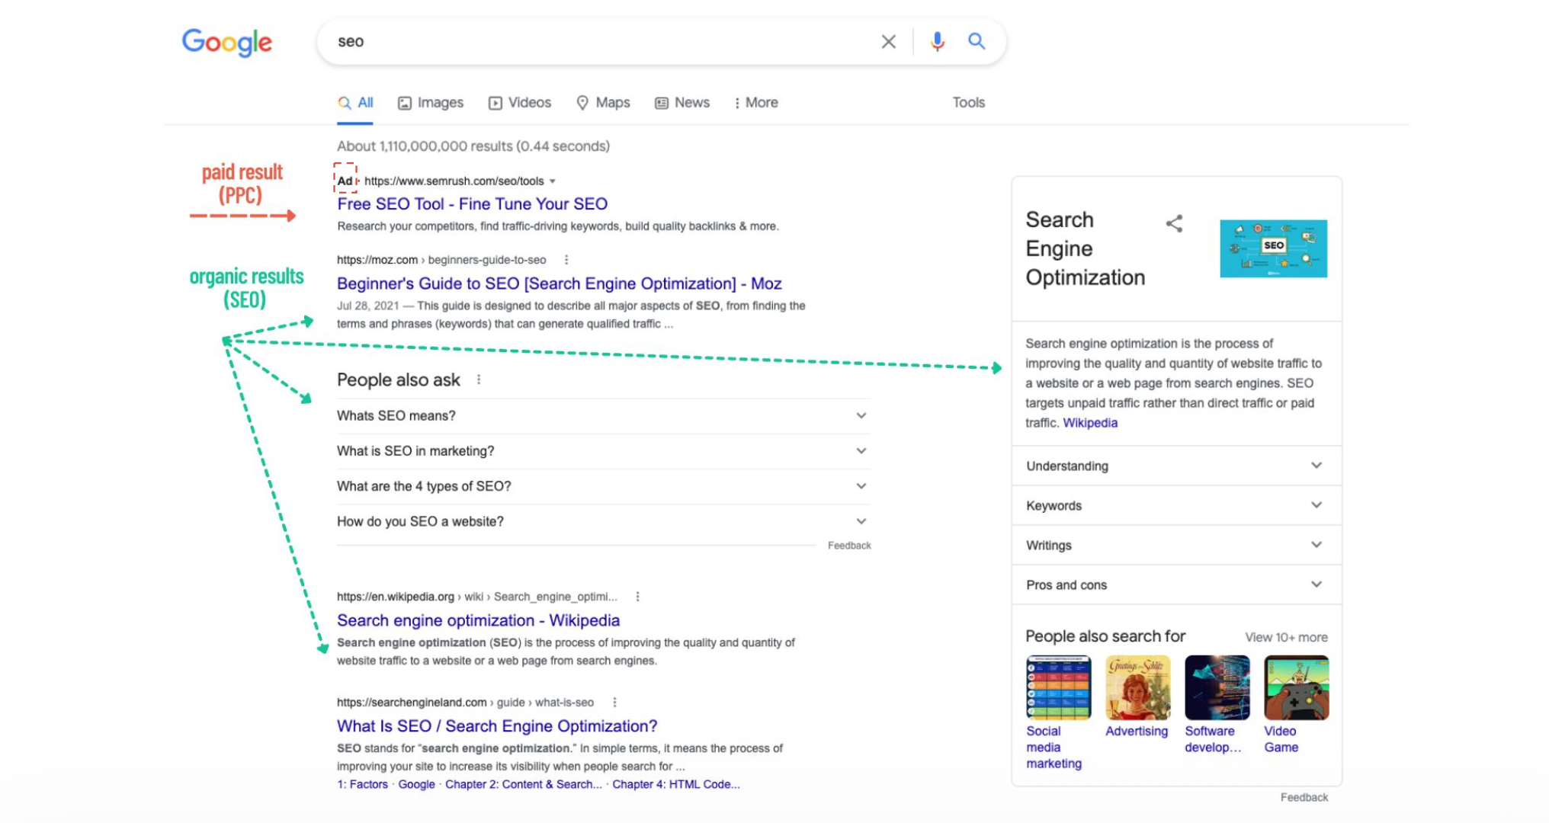The image size is (1549, 823).
Task: Click the Social media marketing thumbnail
Action: tap(1058, 687)
